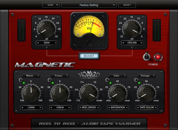Click the Reel To Reel Audio Tape Warmer plate
The height and width of the screenshot is (130, 178).
pos(89,124)
